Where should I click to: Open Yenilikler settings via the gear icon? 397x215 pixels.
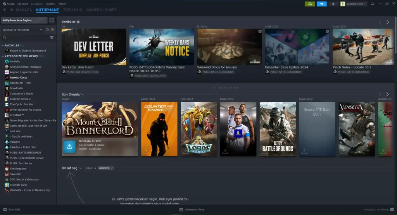pyautogui.click(x=78, y=22)
